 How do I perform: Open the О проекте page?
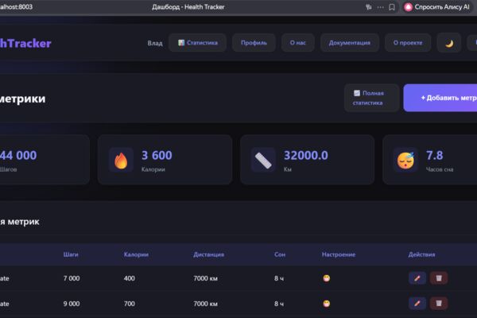tap(408, 43)
